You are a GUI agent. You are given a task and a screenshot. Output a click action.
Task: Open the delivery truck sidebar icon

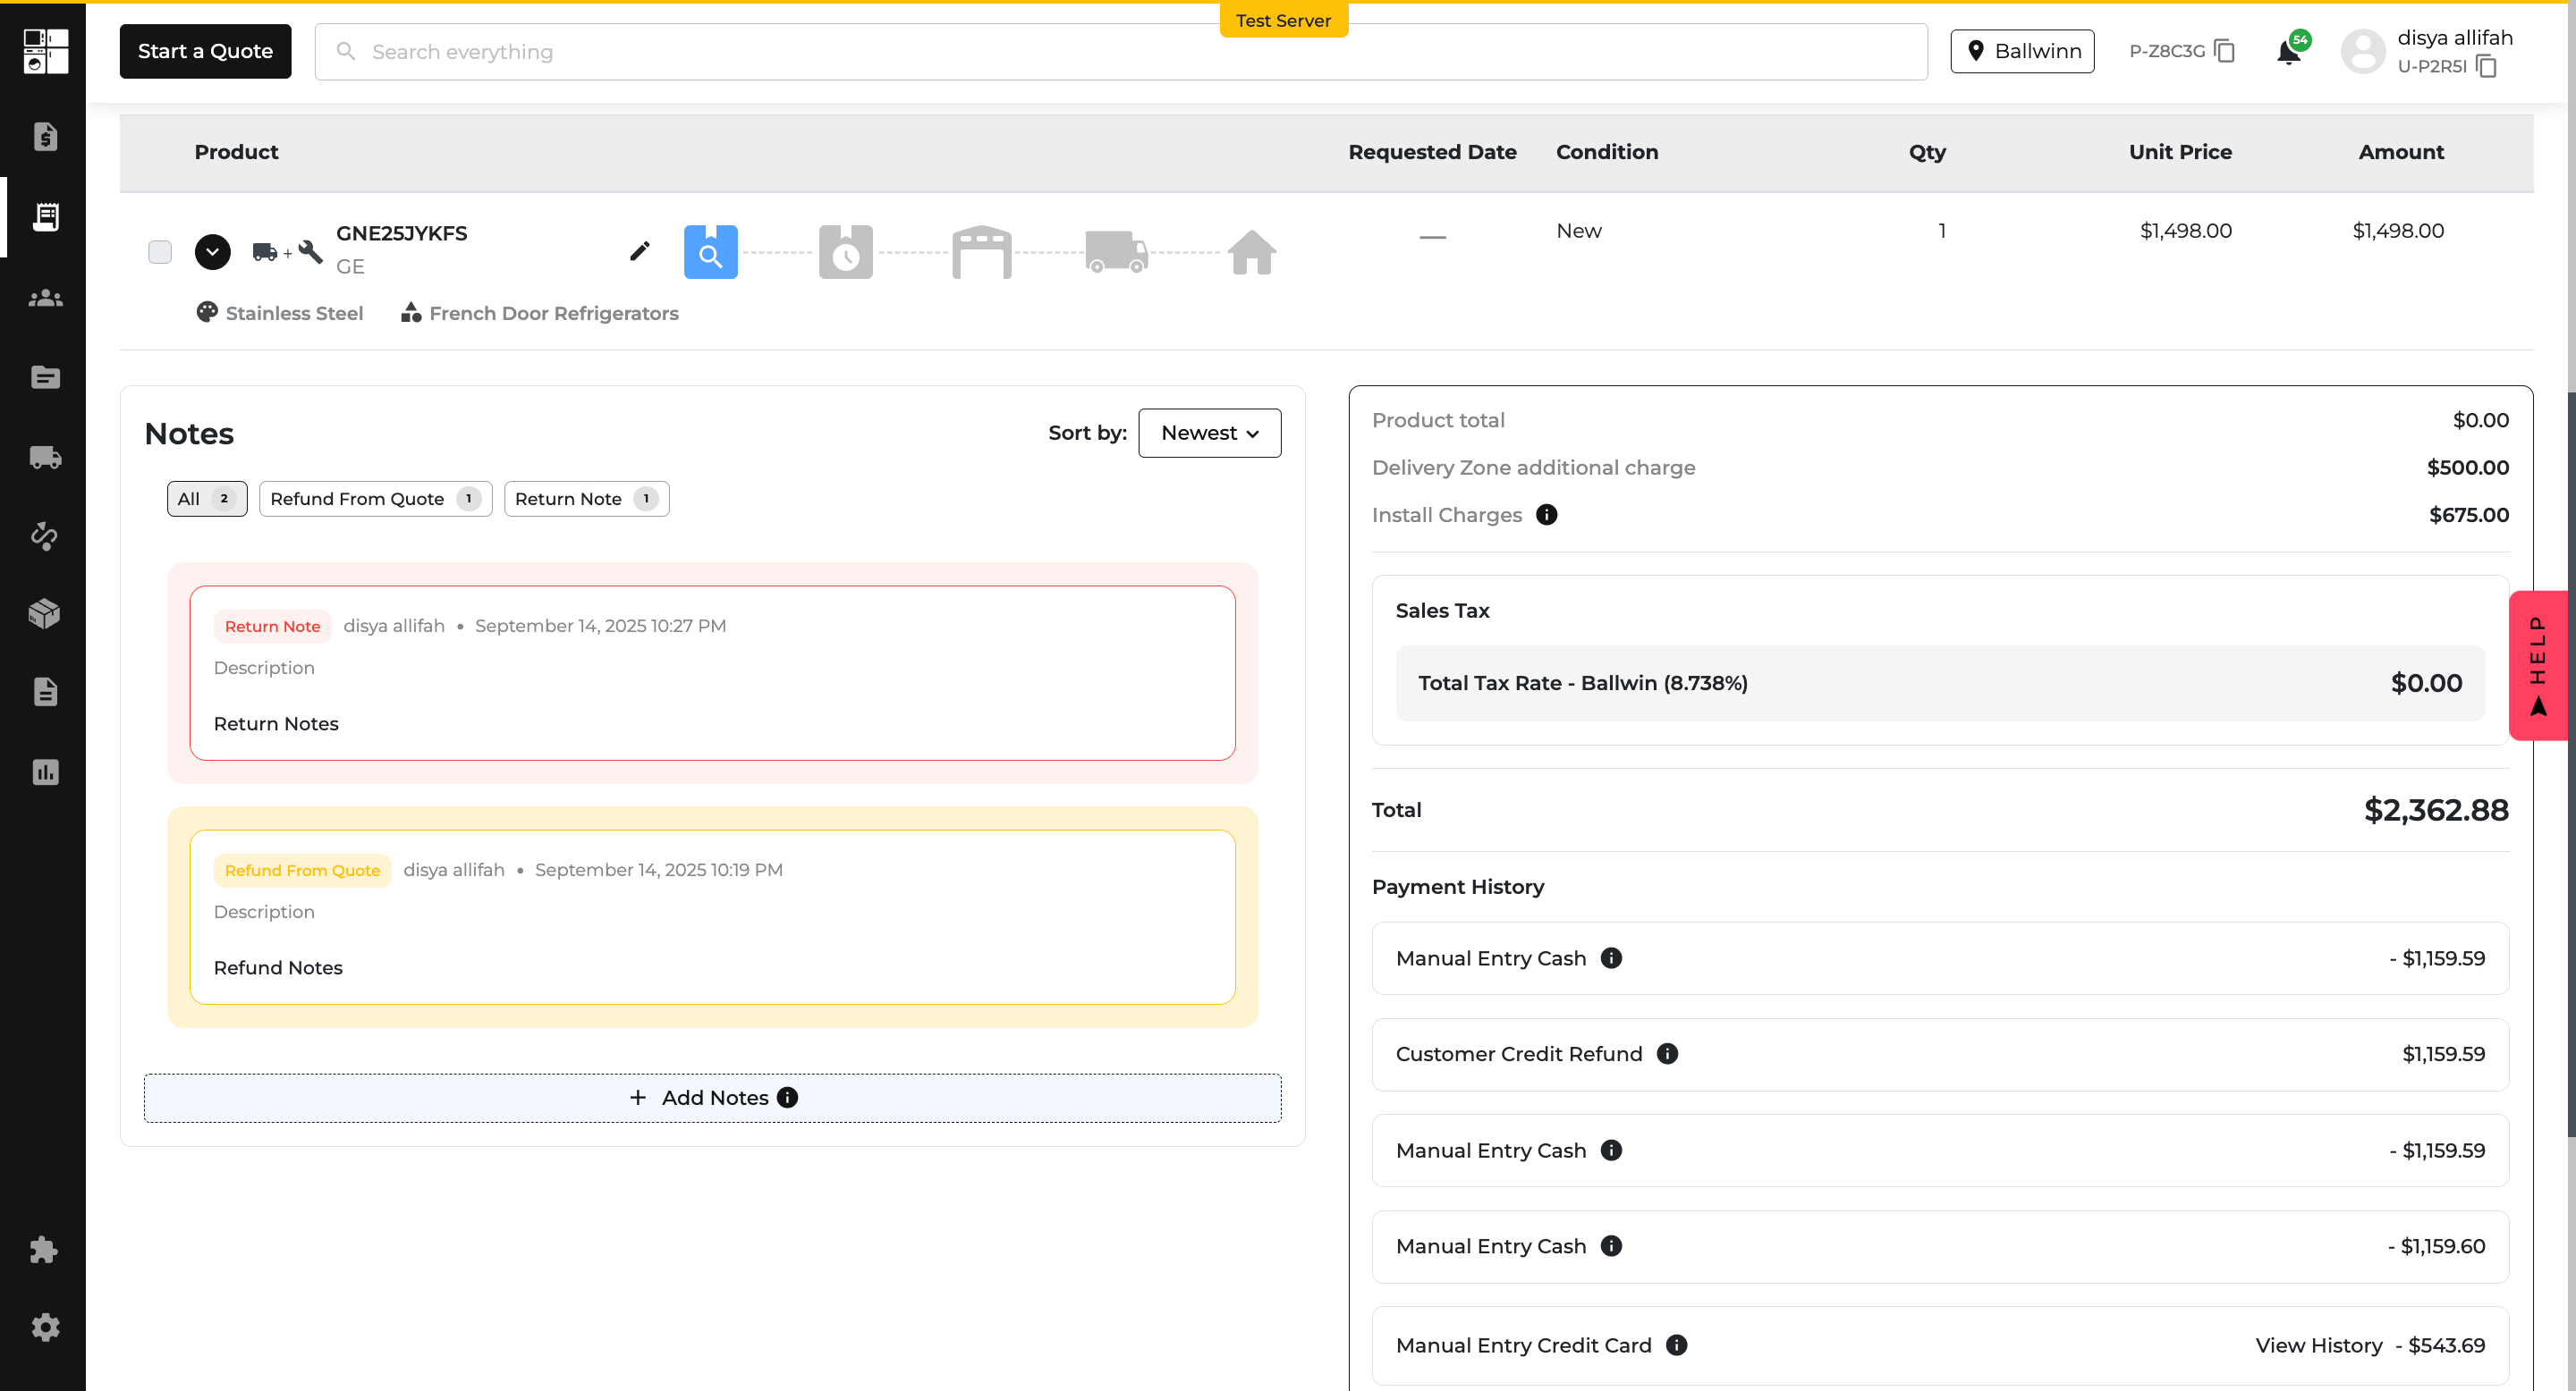(45, 457)
